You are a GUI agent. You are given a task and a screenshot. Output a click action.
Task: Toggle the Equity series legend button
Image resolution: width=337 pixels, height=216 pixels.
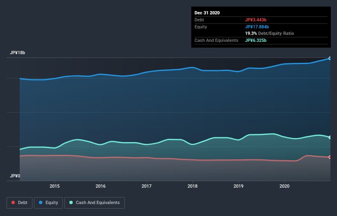[48, 203]
